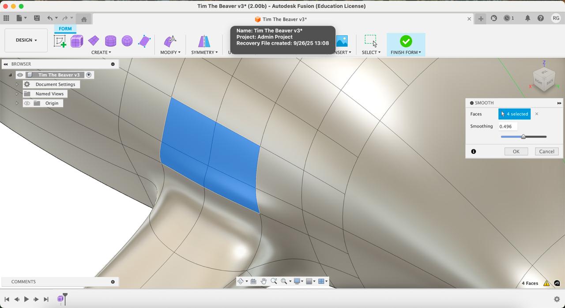565x308 pixels.
Task: Click the Smoothing slider handle
Action: [x=523, y=137]
